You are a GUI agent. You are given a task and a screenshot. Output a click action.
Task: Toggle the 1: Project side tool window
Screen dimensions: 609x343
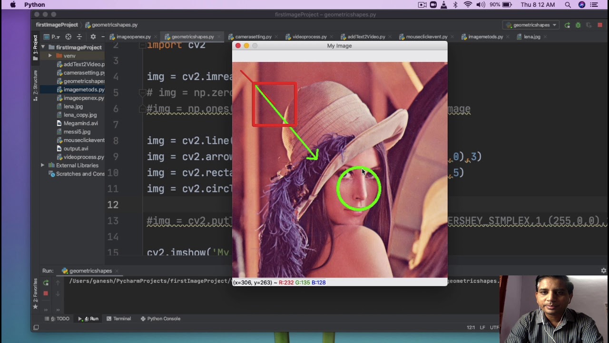[x=35, y=47]
